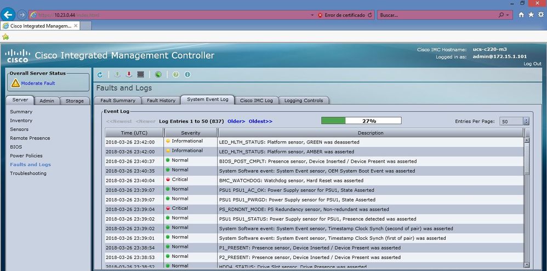Switch to the Storage tab
The width and height of the screenshot is (547, 271).
pyautogui.click(x=75, y=101)
